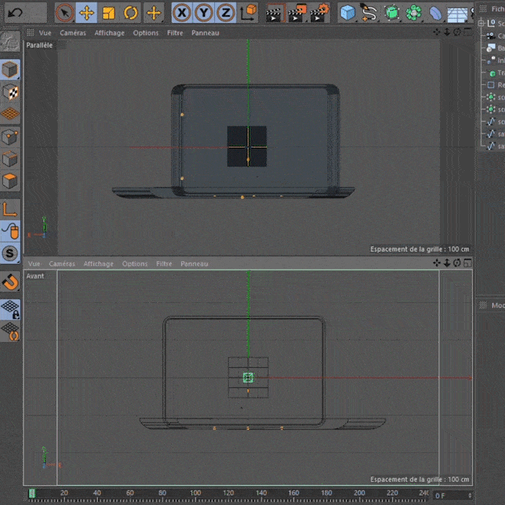
Task: Click pan view icon in Parallèle viewport
Action: coord(436,32)
